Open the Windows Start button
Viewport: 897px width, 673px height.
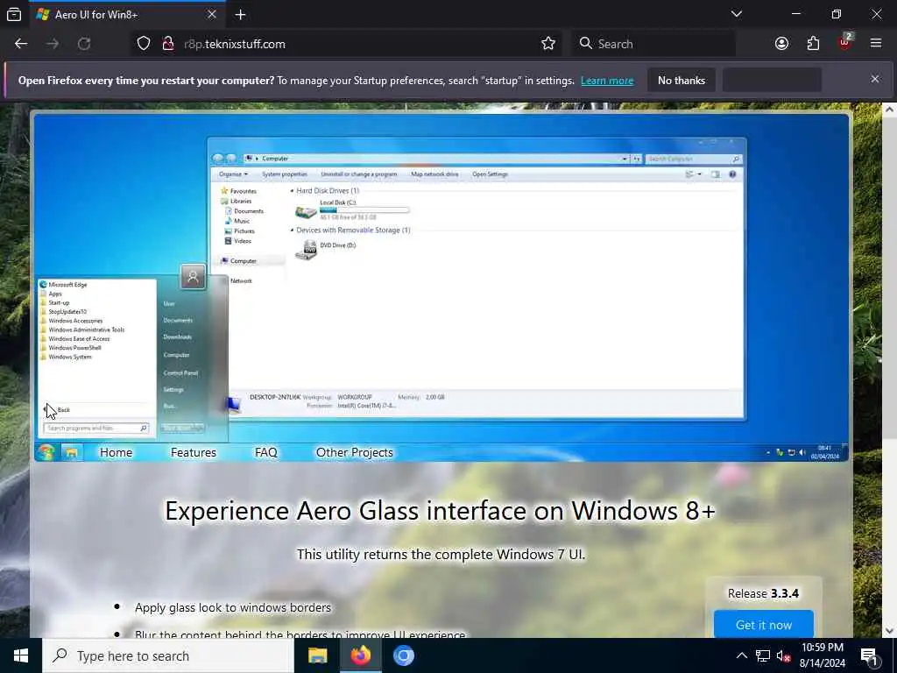(21, 655)
